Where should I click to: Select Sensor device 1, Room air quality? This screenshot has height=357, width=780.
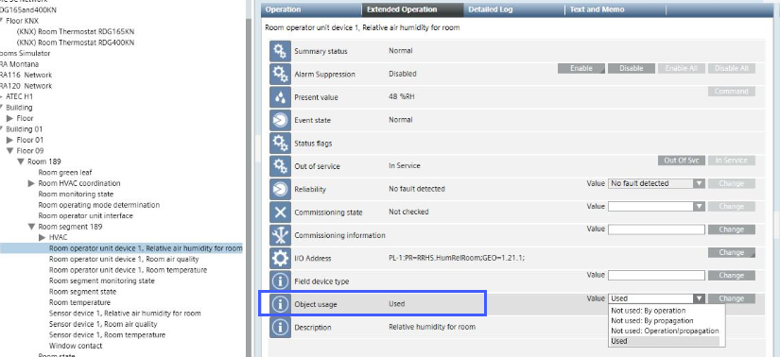pos(103,324)
